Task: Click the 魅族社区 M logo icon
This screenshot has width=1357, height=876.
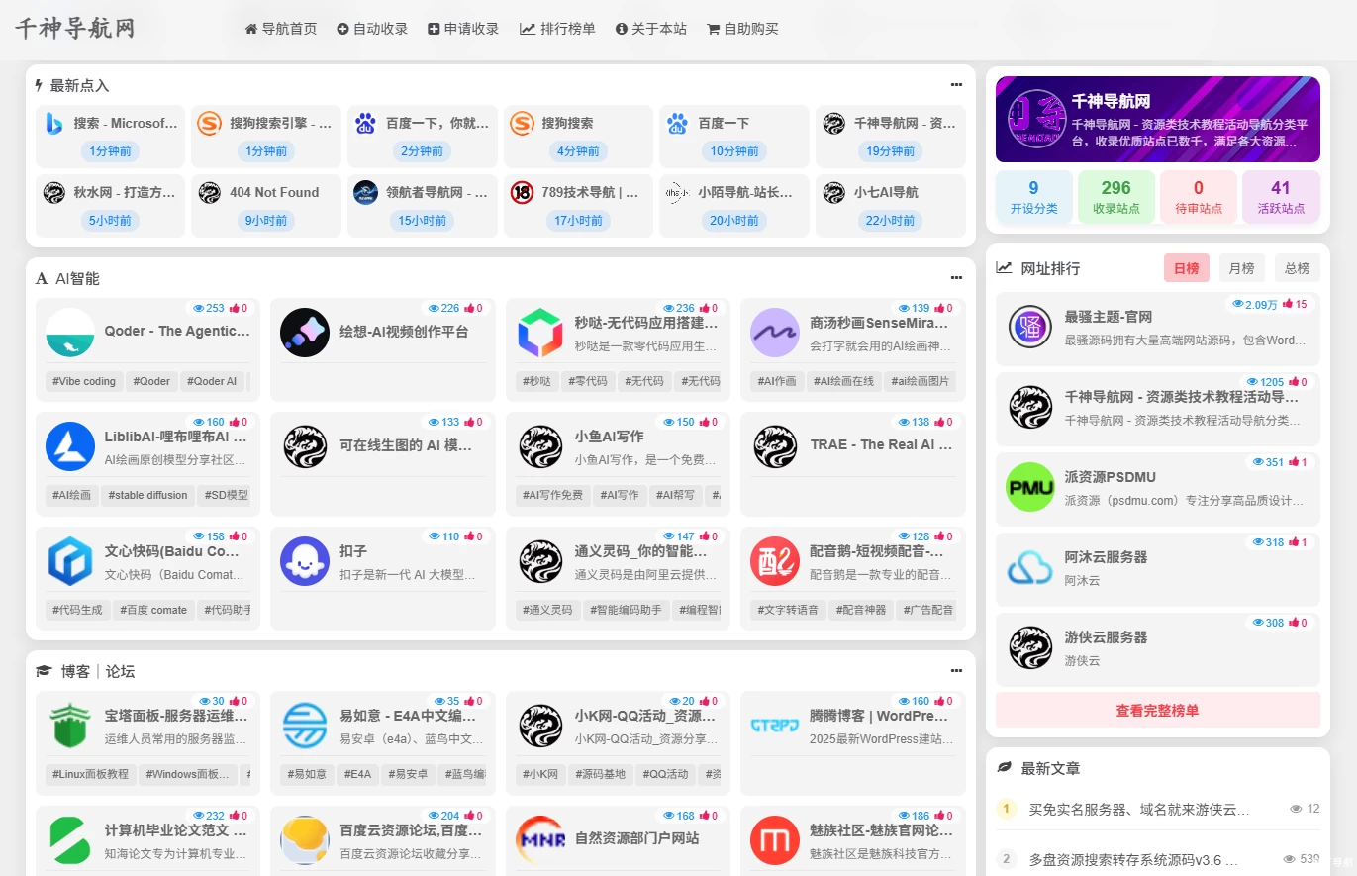Action: tap(775, 839)
